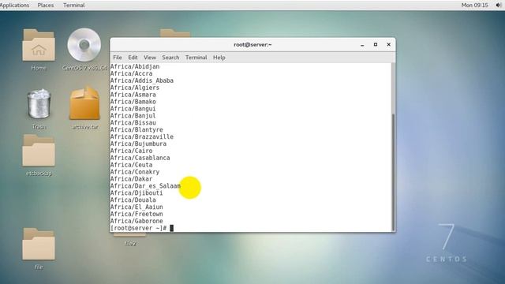Image resolution: width=505 pixels, height=284 pixels.
Task: Open the File menu in terminal window
Action: point(118,58)
